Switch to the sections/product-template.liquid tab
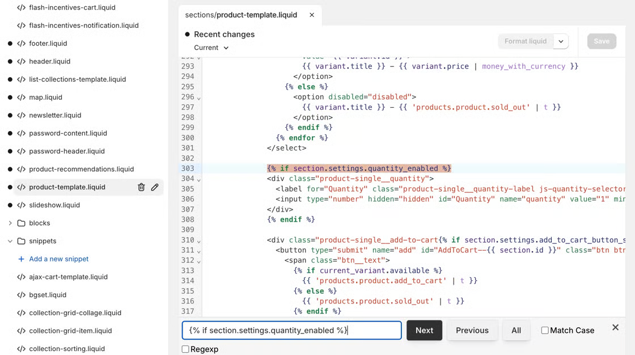 pos(241,15)
